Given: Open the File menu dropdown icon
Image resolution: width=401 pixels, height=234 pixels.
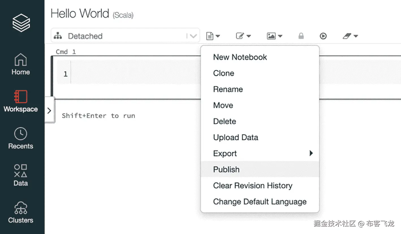Looking at the screenshot, I should pyautogui.click(x=213, y=36).
